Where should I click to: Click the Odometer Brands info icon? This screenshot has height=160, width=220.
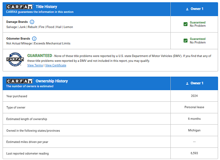point(34,39)
